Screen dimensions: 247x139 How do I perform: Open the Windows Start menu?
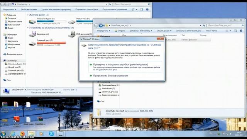(x=3, y=134)
